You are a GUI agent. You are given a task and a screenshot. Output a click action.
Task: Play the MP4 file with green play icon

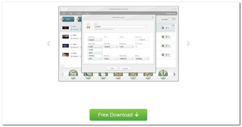[x=163, y=37]
